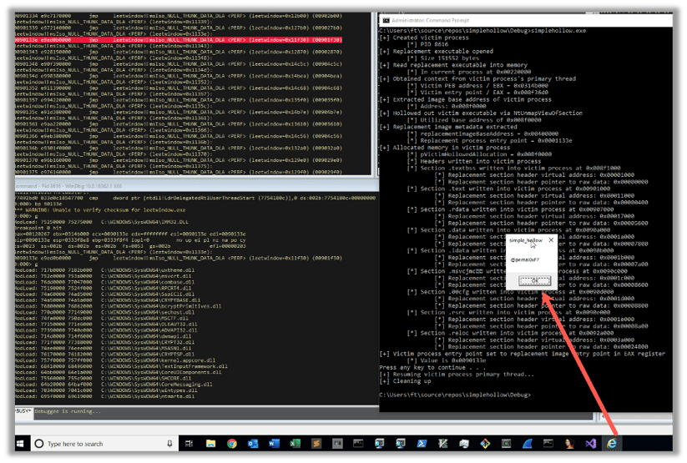Viewport: 687px width, 463px height.
Task: Open the Windows Start menu
Action: [x=20, y=444]
